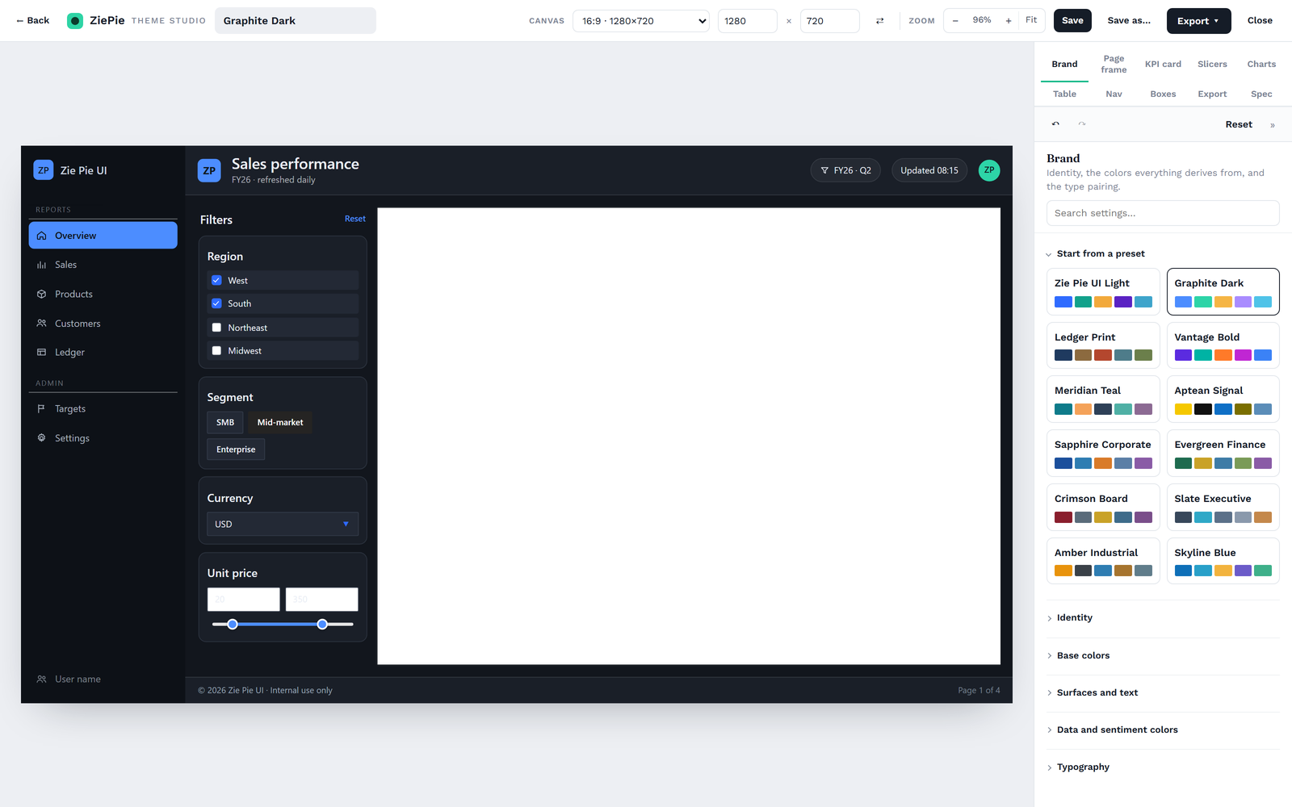Click the Products box icon
Image resolution: width=1292 pixels, height=807 pixels.
42,294
